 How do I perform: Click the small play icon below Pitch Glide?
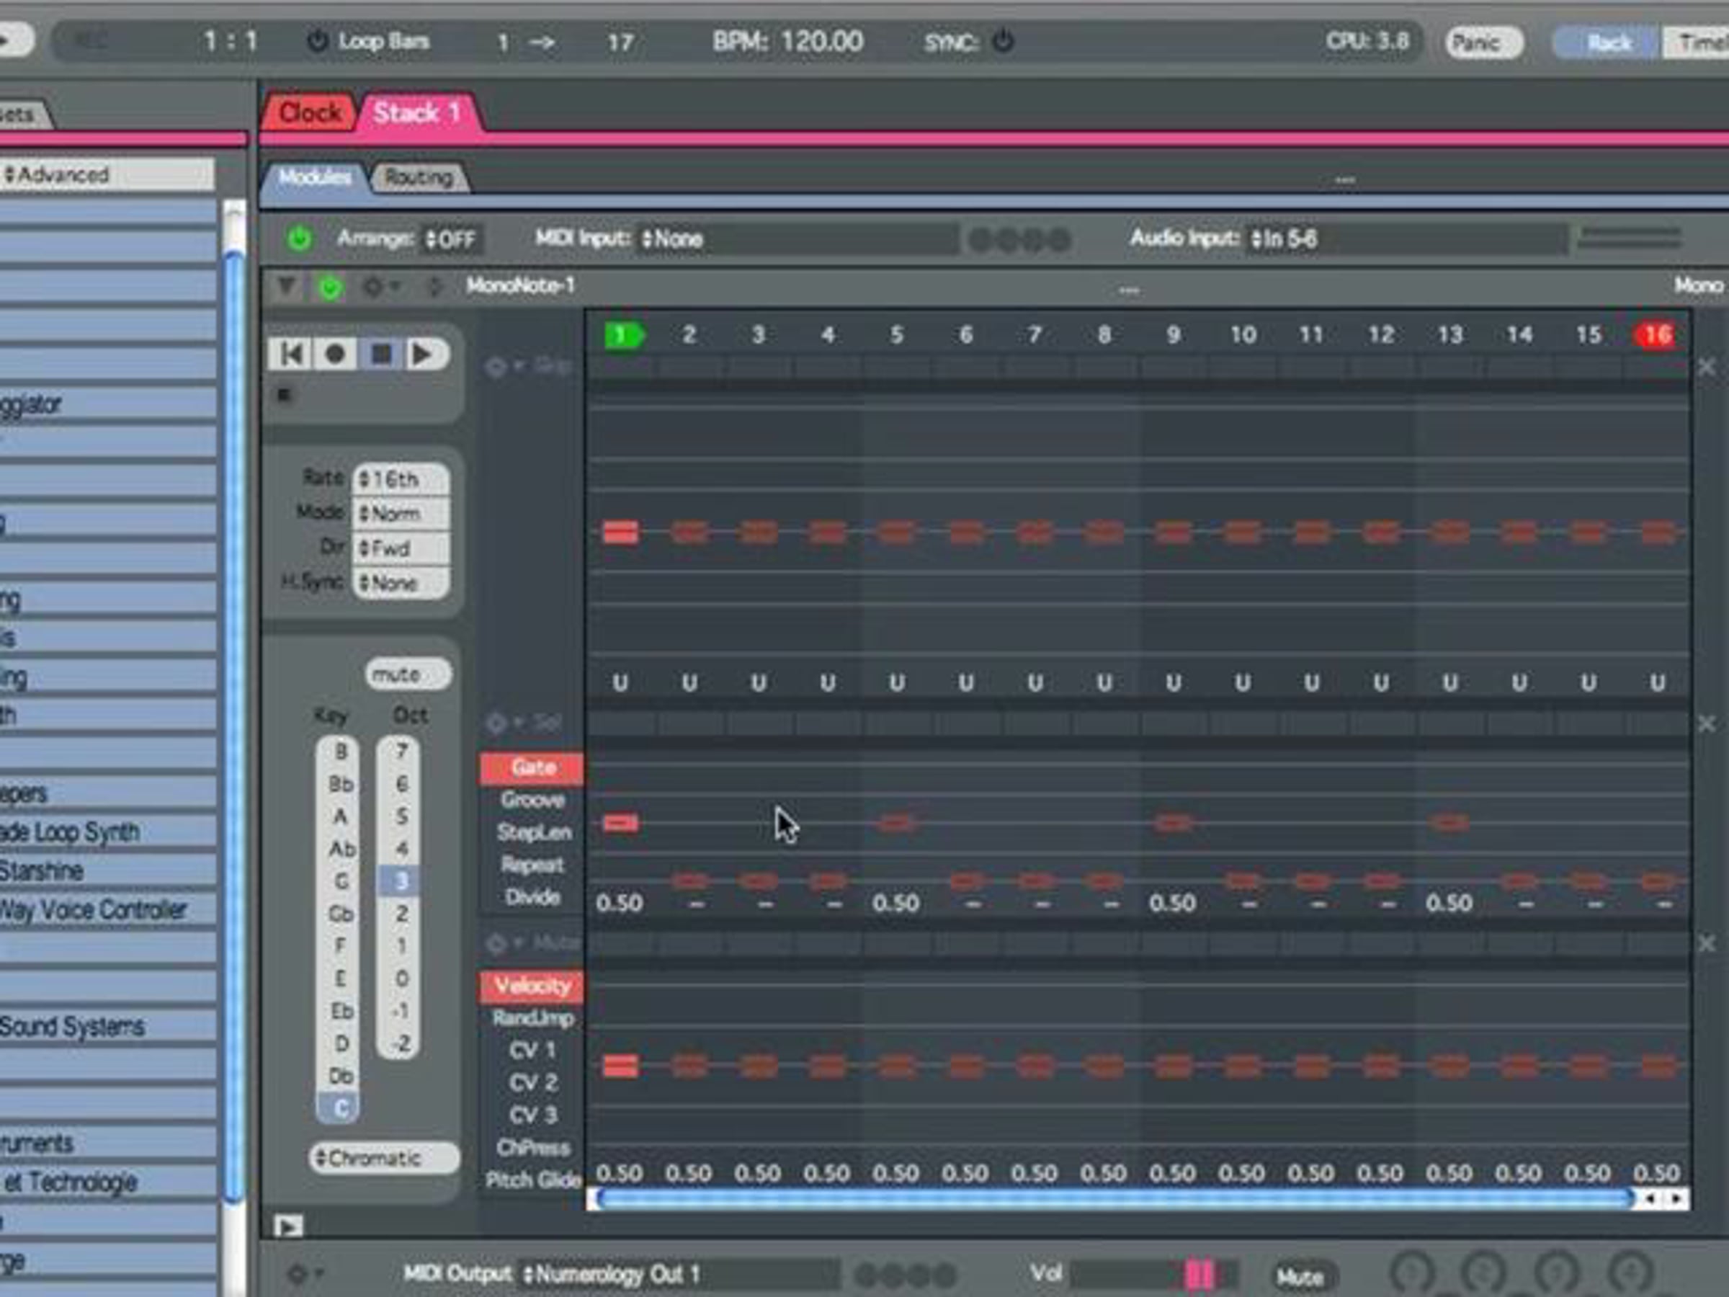[x=287, y=1226]
